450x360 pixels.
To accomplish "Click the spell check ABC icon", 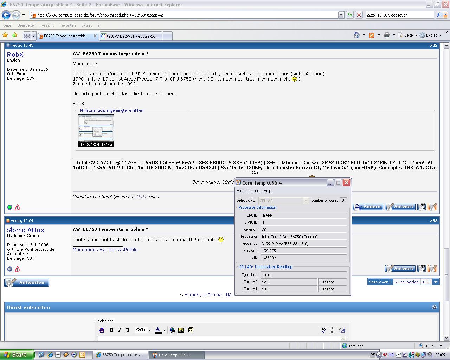I will pyautogui.click(x=324, y=330).
